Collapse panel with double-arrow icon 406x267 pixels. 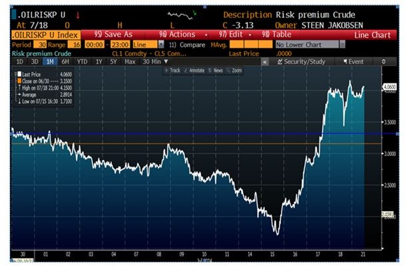[264, 61]
